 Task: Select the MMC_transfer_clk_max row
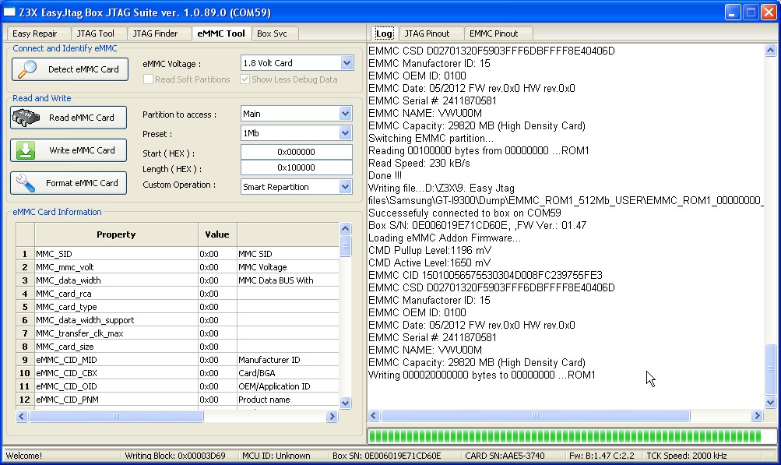click(178, 333)
